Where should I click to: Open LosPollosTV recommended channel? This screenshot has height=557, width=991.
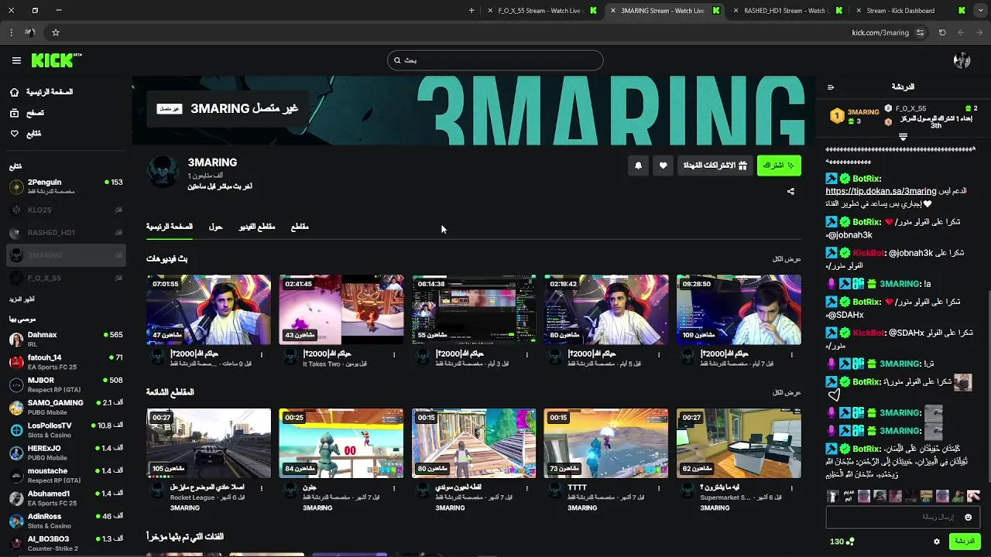pyautogui.click(x=66, y=430)
